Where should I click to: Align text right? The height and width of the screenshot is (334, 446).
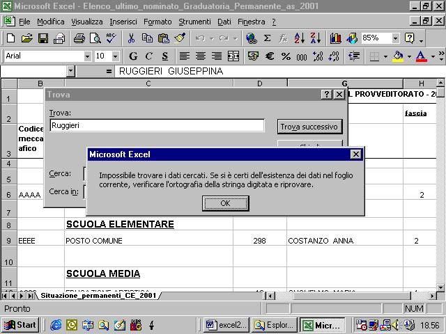[217, 56]
